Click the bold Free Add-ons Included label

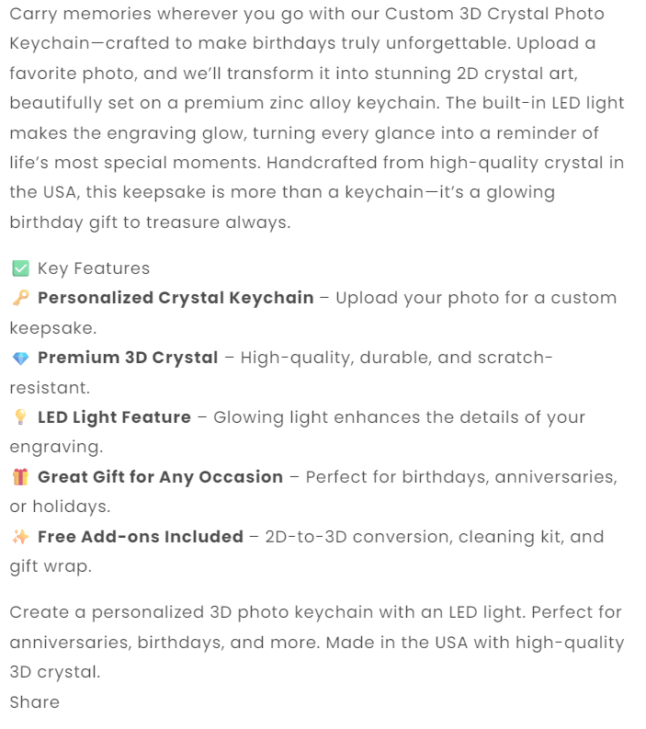pos(141,537)
